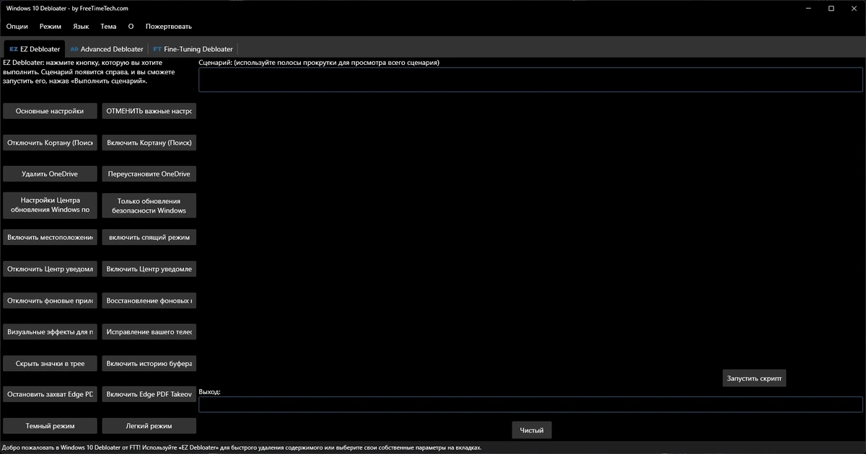866x454 pixels.
Task: Click Переустановите OneDrive button
Action: click(x=149, y=174)
